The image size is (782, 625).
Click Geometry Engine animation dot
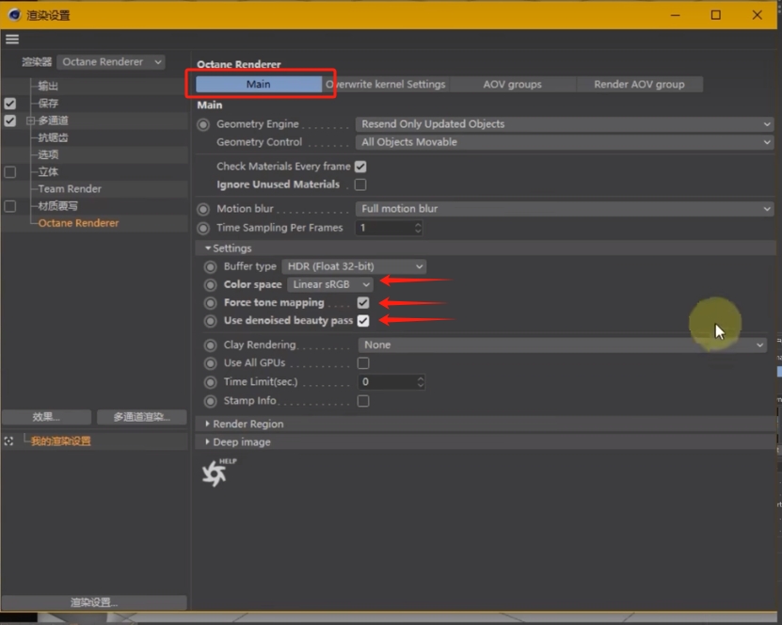tap(203, 124)
